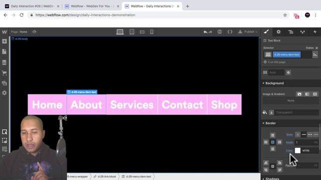Image resolution: width=321 pixels, height=180 pixels.
Task: Add a background image layer
Action: click(299, 94)
